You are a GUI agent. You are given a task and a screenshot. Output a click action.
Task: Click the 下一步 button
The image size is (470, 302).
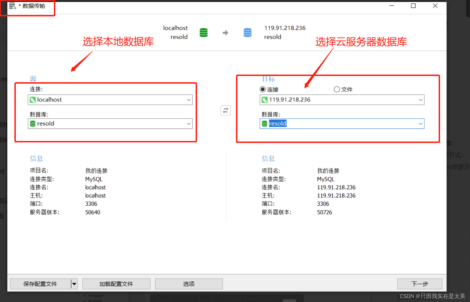(x=420, y=284)
